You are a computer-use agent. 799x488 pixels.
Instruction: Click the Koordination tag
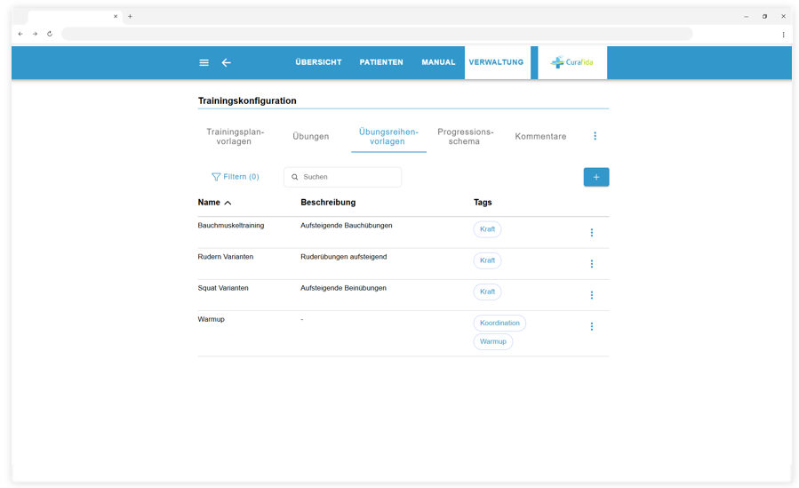pyautogui.click(x=499, y=323)
